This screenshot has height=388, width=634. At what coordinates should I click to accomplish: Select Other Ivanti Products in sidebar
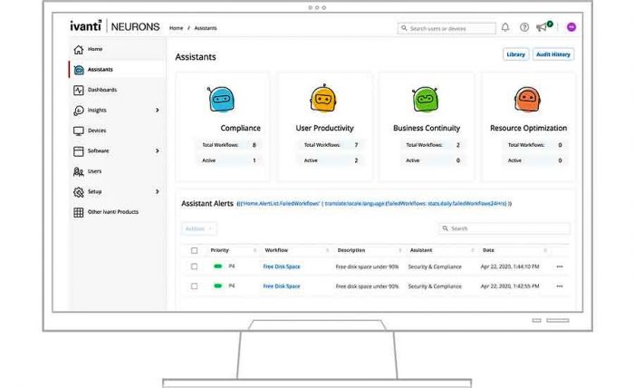click(113, 212)
